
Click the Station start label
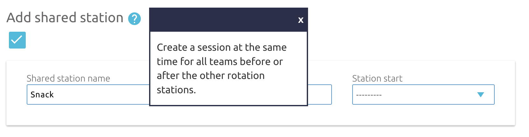point(377,78)
